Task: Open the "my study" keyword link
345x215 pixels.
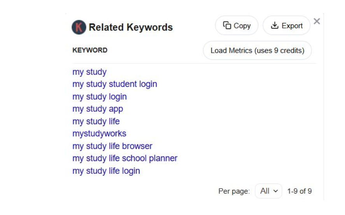Action: 89,72
